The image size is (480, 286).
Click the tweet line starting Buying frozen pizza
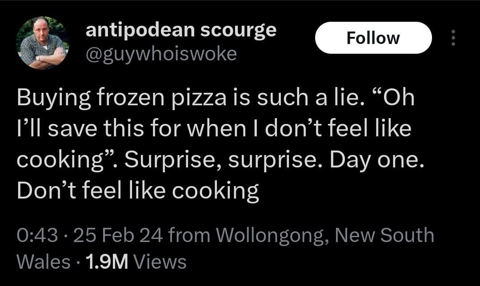click(215, 99)
